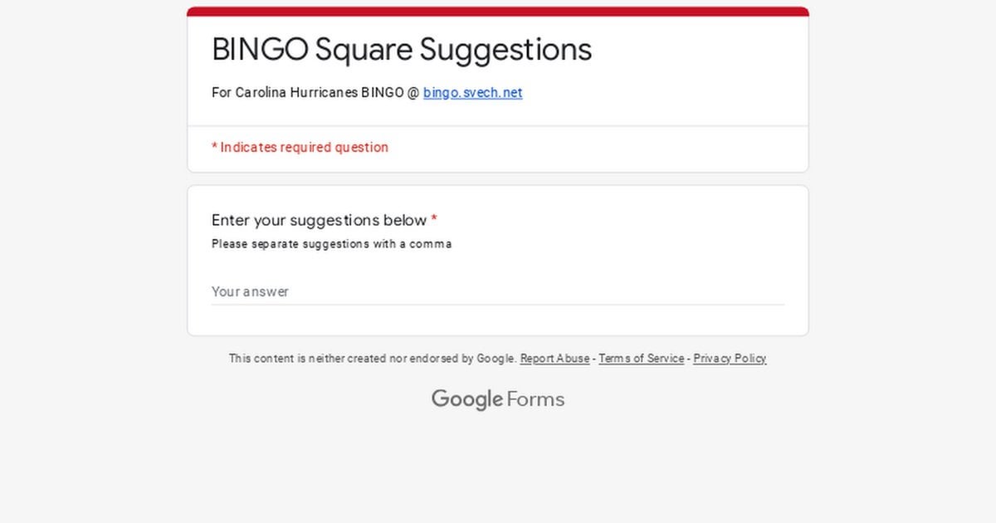The height and width of the screenshot is (523, 996).
Task: Click the red asterisk beside suggestions question
Action: [434, 220]
